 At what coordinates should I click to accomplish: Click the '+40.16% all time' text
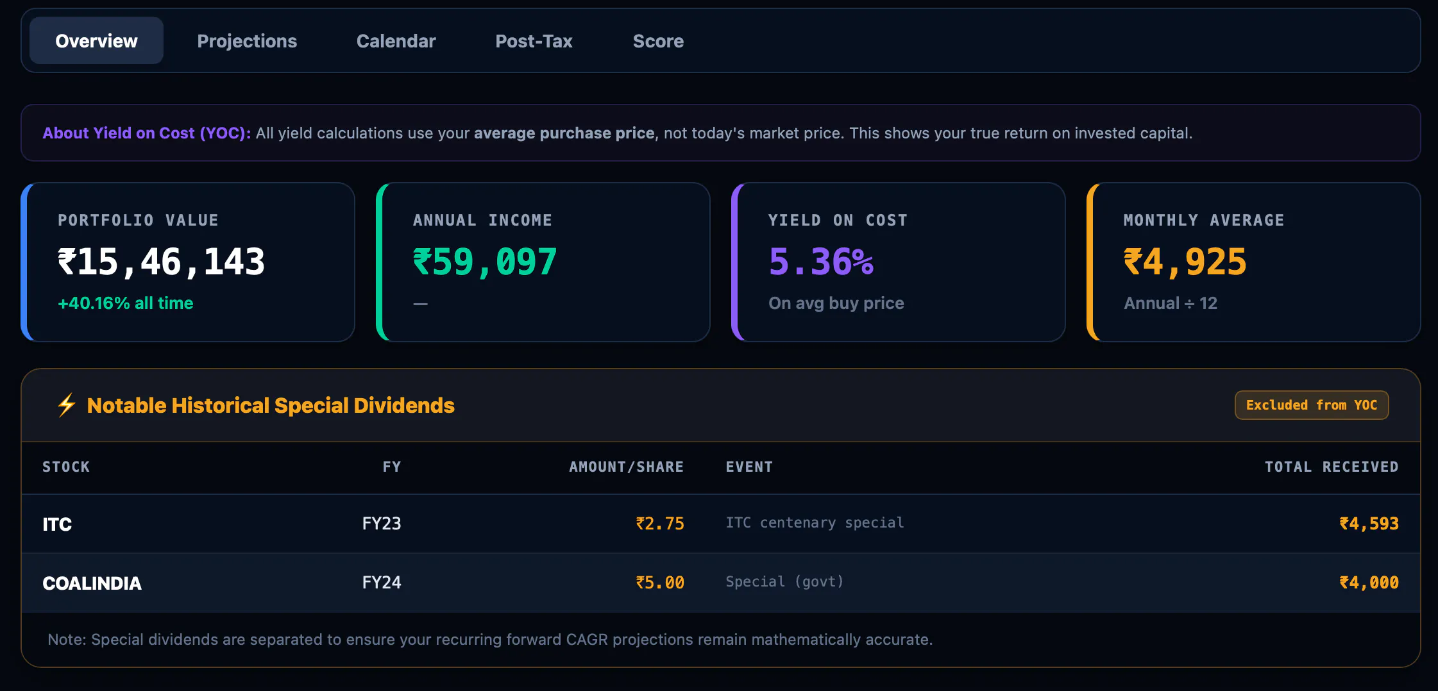point(126,303)
